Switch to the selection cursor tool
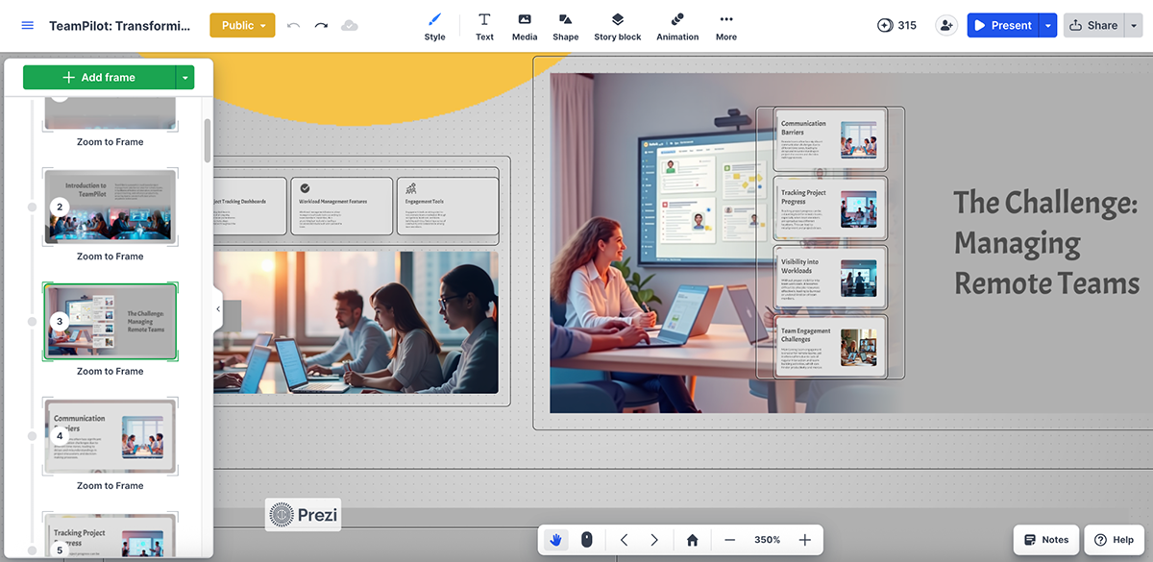Viewport: 1153px width, 562px height. coord(586,539)
